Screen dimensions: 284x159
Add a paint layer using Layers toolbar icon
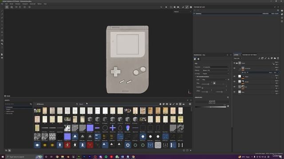pos(265,58)
